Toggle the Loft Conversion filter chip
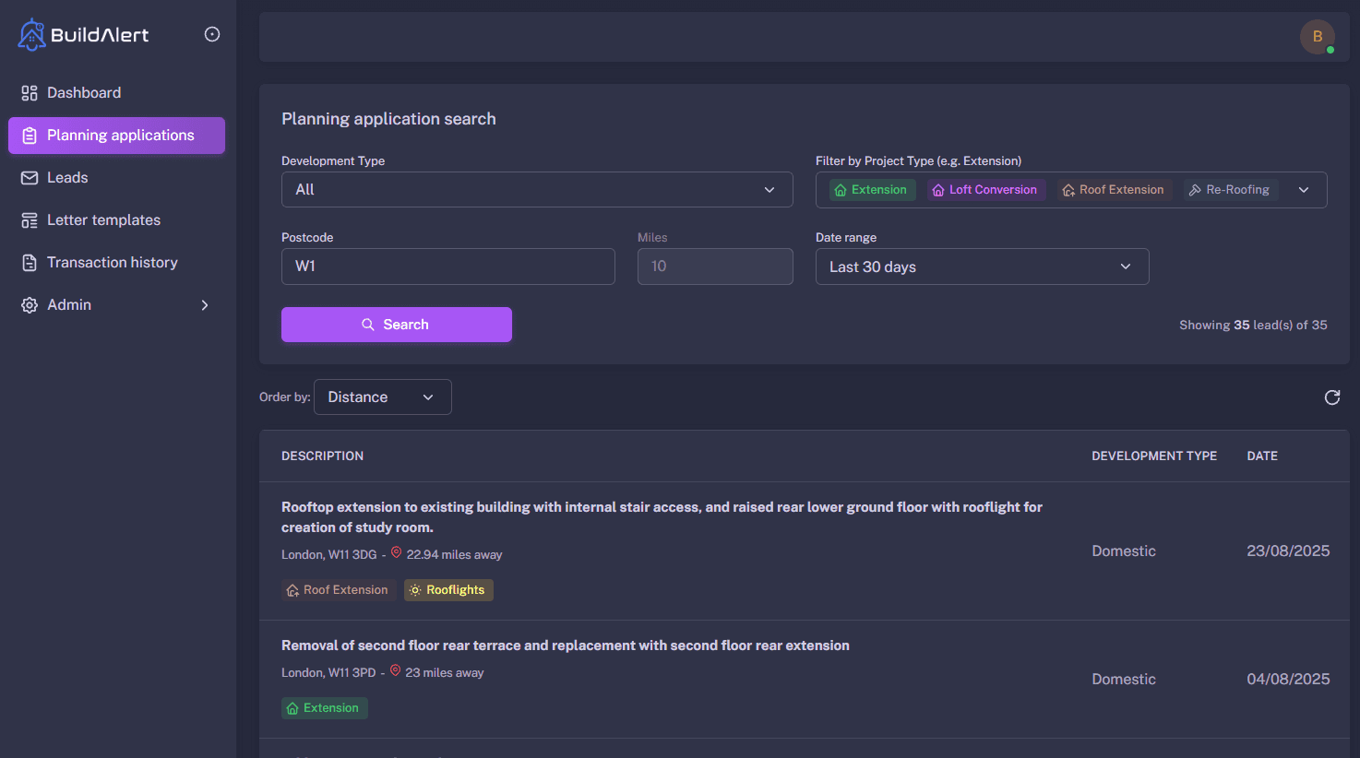 pos(985,189)
